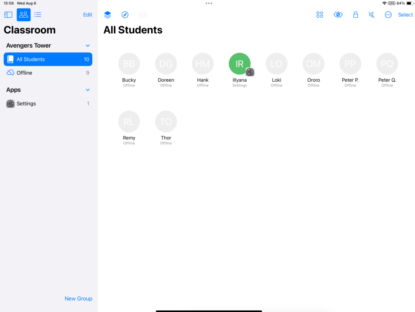The width and height of the screenshot is (415, 312).
Task: Open the Offline group
Action: coord(48,73)
